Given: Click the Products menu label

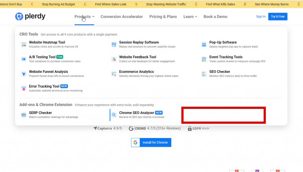Looking at the screenshot, I should 82,17.
